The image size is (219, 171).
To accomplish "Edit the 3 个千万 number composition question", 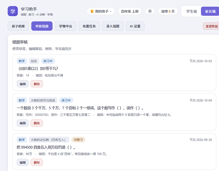I will (x=23, y=123).
